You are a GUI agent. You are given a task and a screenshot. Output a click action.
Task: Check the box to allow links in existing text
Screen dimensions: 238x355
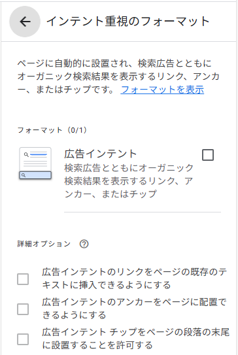(23, 279)
